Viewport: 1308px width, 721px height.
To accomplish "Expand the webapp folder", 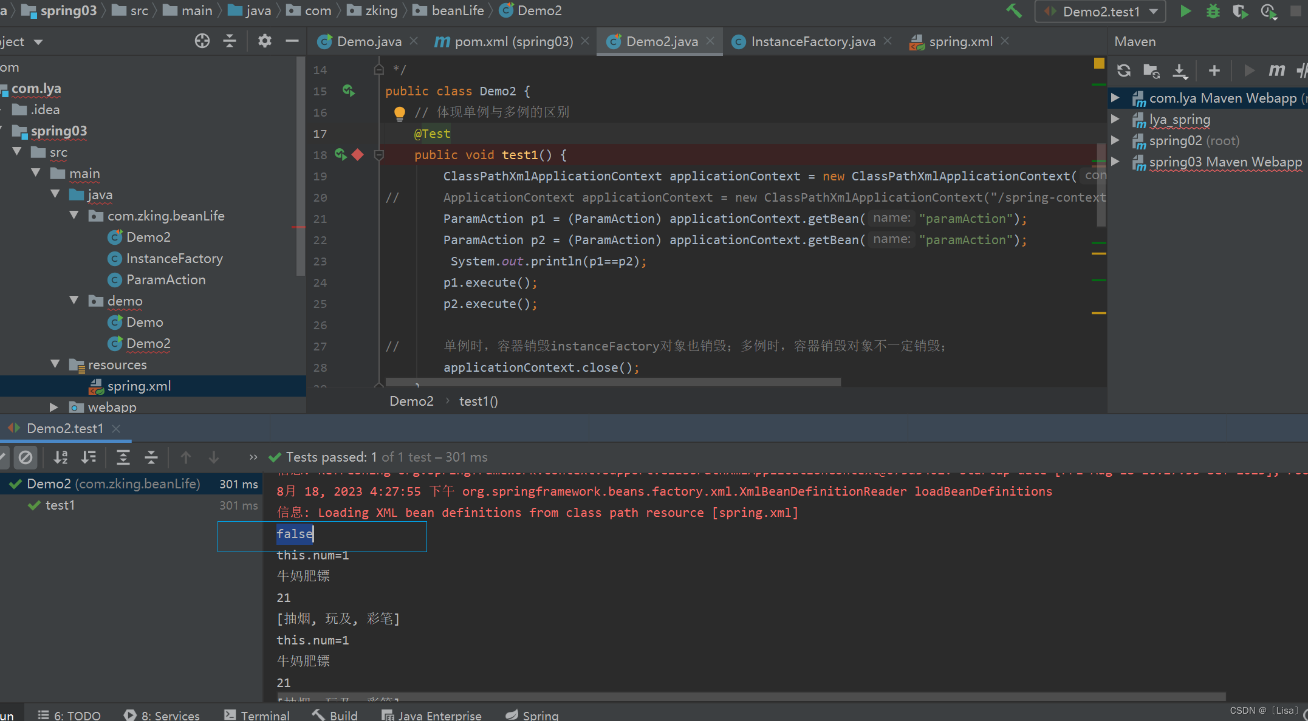I will click(53, 407).
